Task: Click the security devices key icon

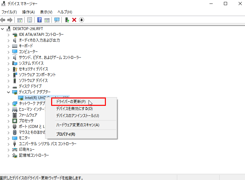Action: [x=15, y=69]
